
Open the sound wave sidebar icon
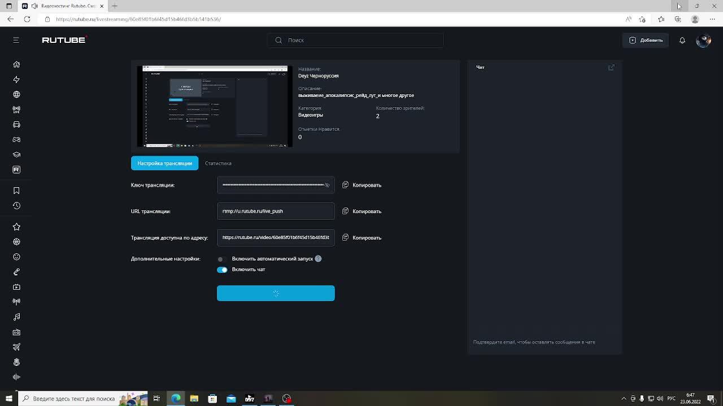(x=16, y=377)
